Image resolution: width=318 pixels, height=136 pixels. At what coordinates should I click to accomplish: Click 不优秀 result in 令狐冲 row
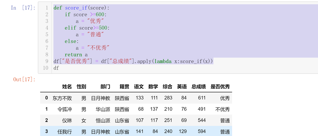(x=223, y=109)
